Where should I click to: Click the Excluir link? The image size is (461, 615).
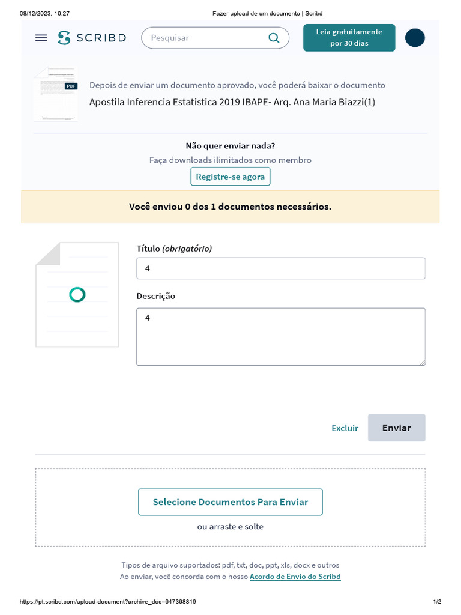tap(345, 428)
